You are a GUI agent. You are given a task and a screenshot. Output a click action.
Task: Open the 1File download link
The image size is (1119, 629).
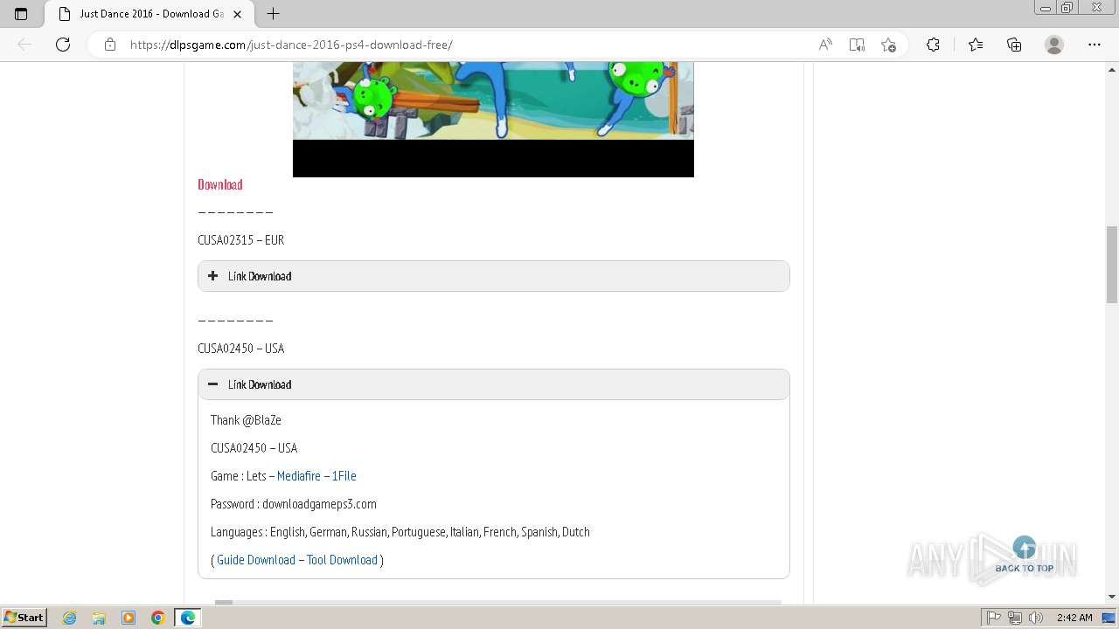click(x=344, y=476)
